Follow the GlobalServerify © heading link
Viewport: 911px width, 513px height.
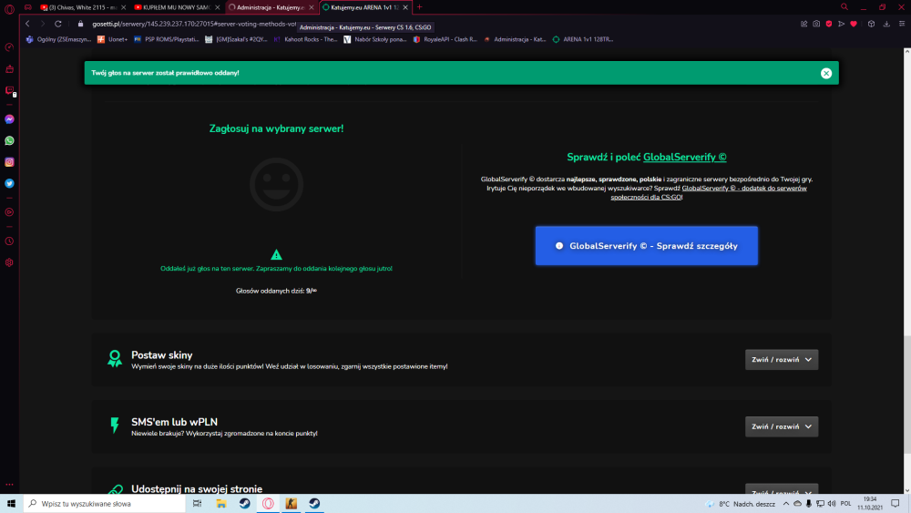(684, 157)
